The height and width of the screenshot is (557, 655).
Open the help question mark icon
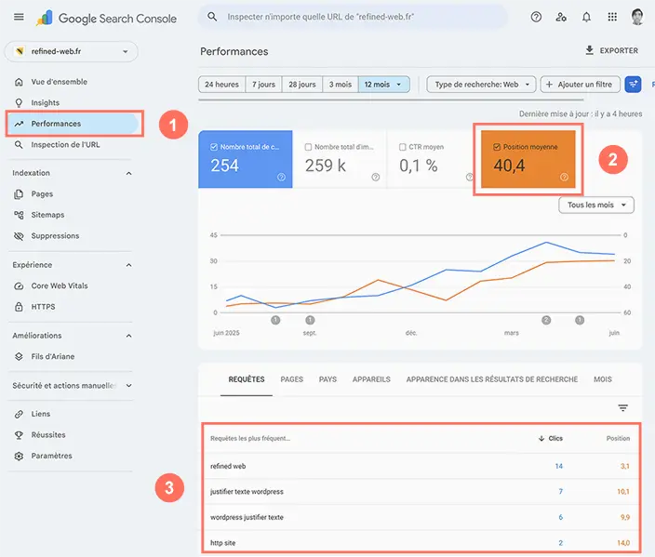[536, 17]
